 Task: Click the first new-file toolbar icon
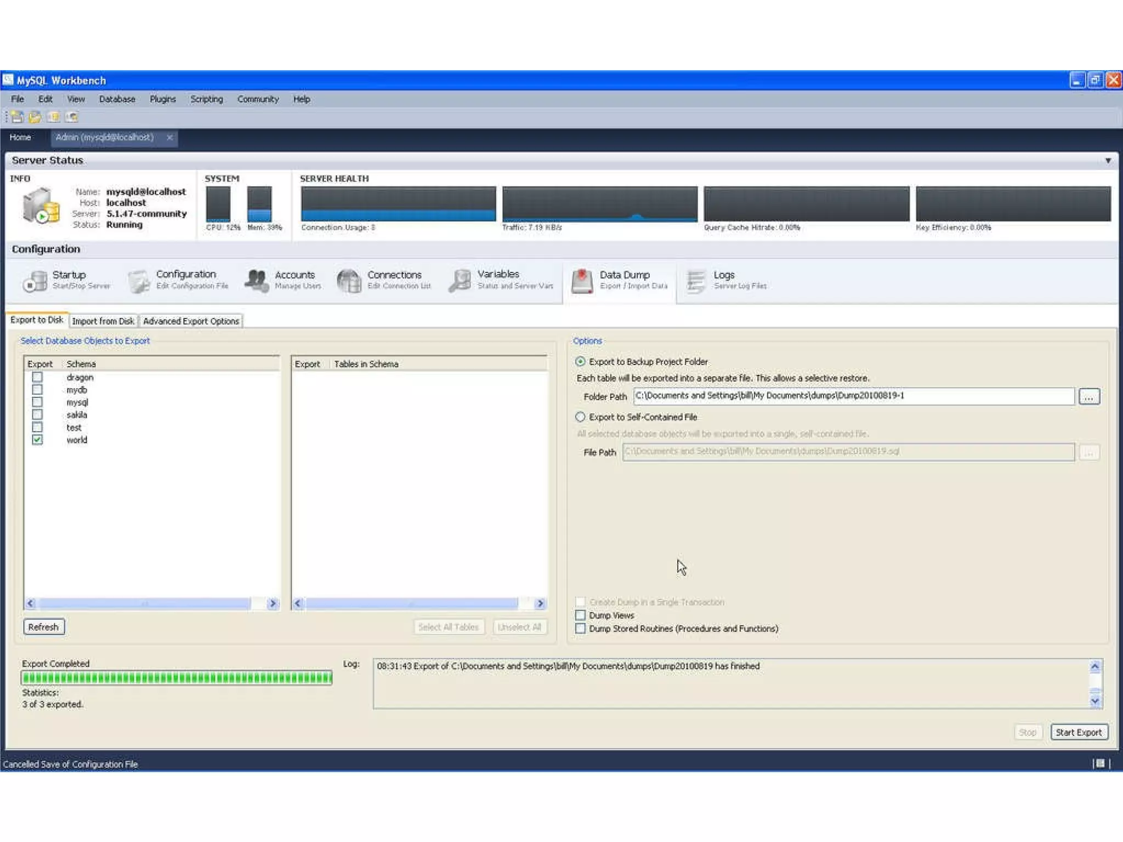pos(17,117)
